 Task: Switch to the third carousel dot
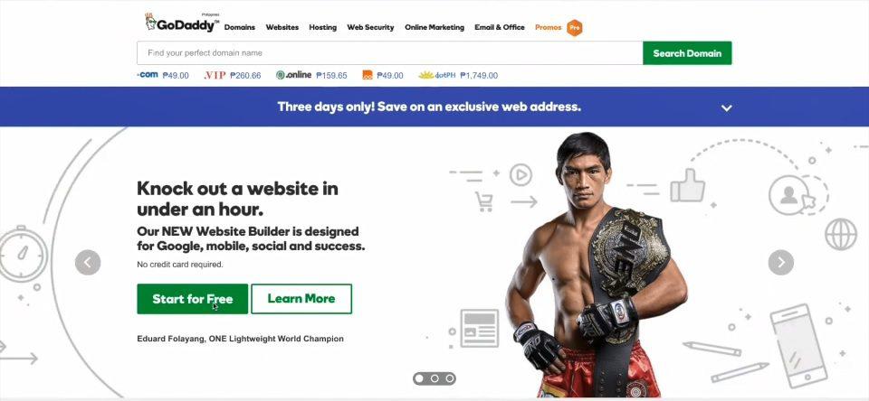coord(450,378)
